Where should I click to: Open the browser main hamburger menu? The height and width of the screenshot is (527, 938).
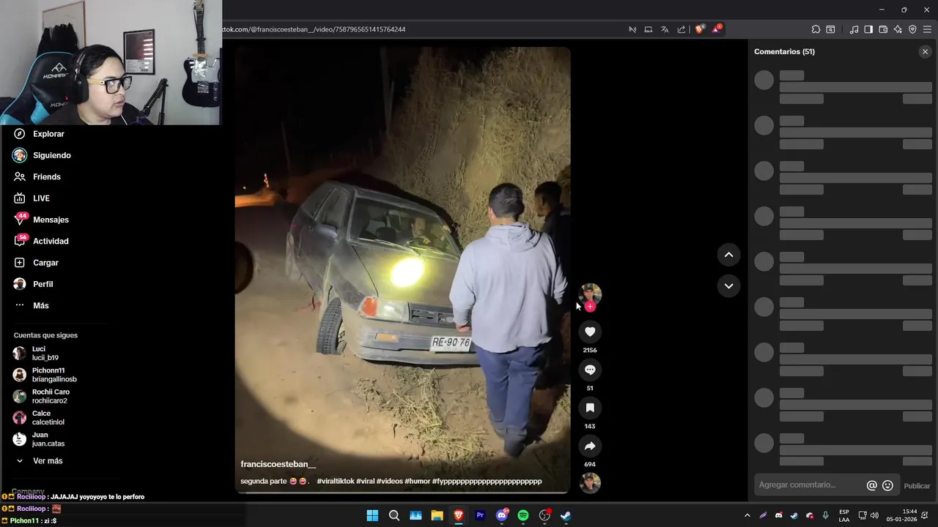927,29
